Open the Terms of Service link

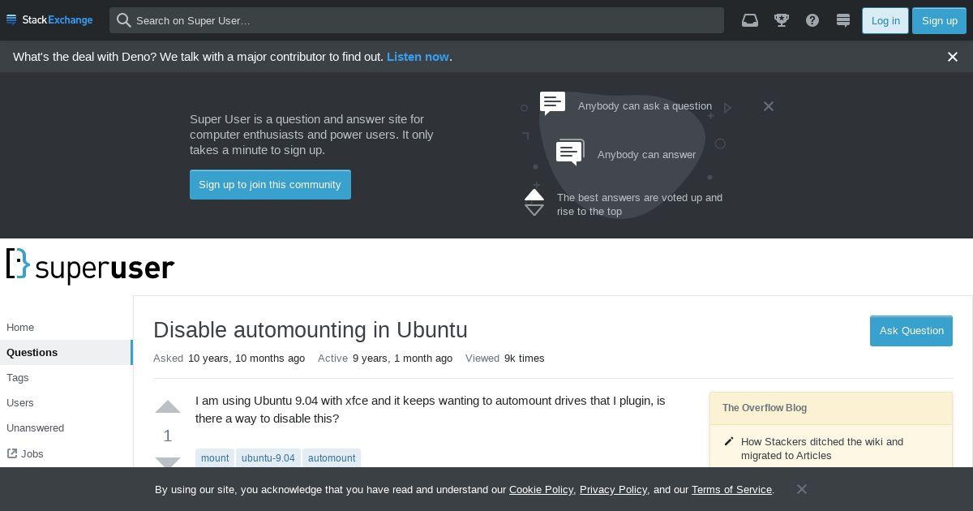731,490
